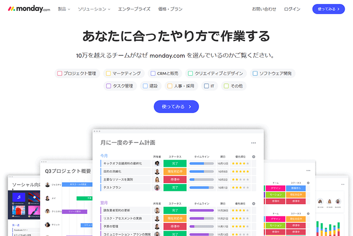353x236 pixels.
Task: Click ステータス column header in 今月 group
Action: coord(175,157)
